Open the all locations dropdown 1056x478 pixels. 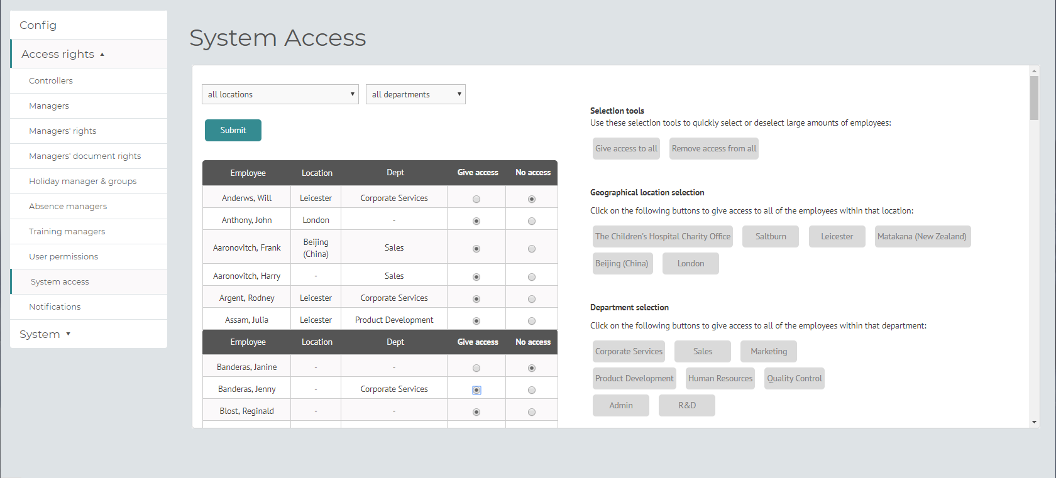[x=280, y=94]
